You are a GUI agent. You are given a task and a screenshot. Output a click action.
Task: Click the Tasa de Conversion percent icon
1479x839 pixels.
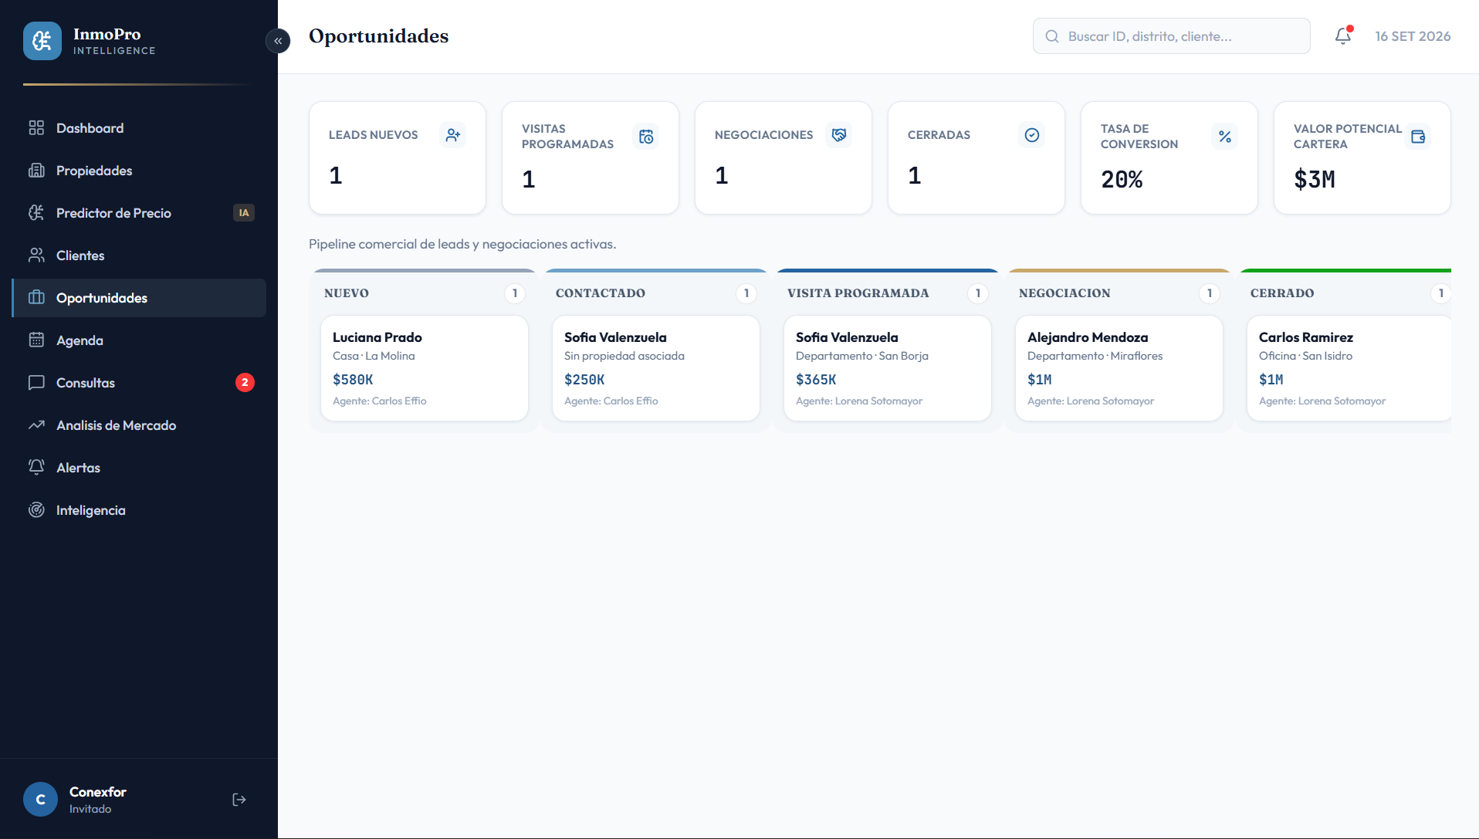pos(1225,137)
